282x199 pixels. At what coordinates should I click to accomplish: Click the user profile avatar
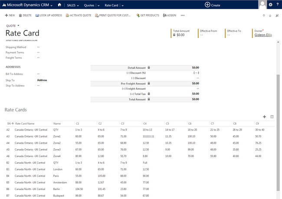(x=262, y=4)
